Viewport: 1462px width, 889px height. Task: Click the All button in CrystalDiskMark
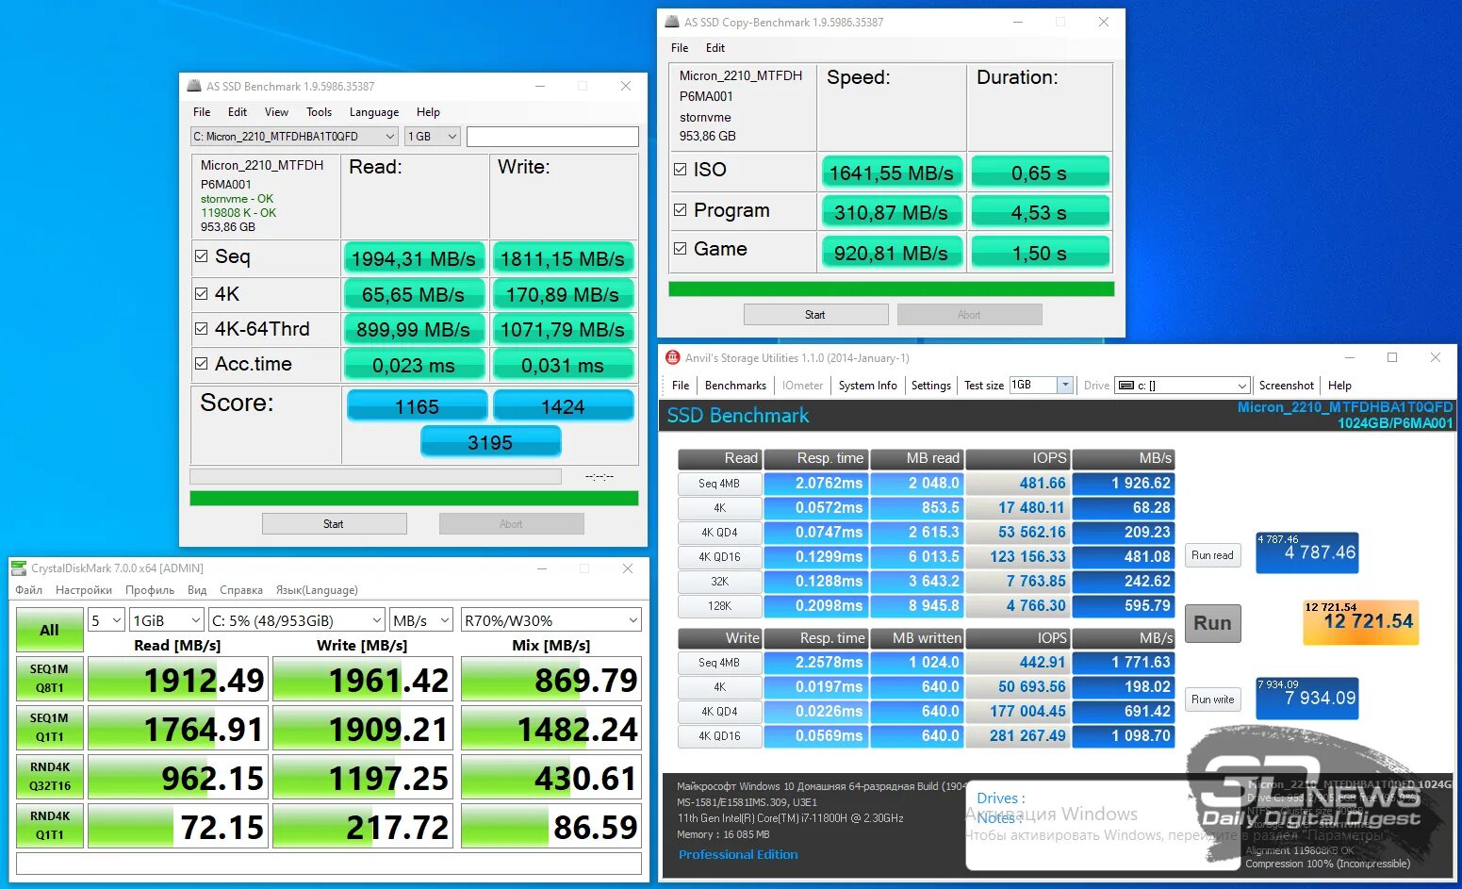tap(50, 630)
